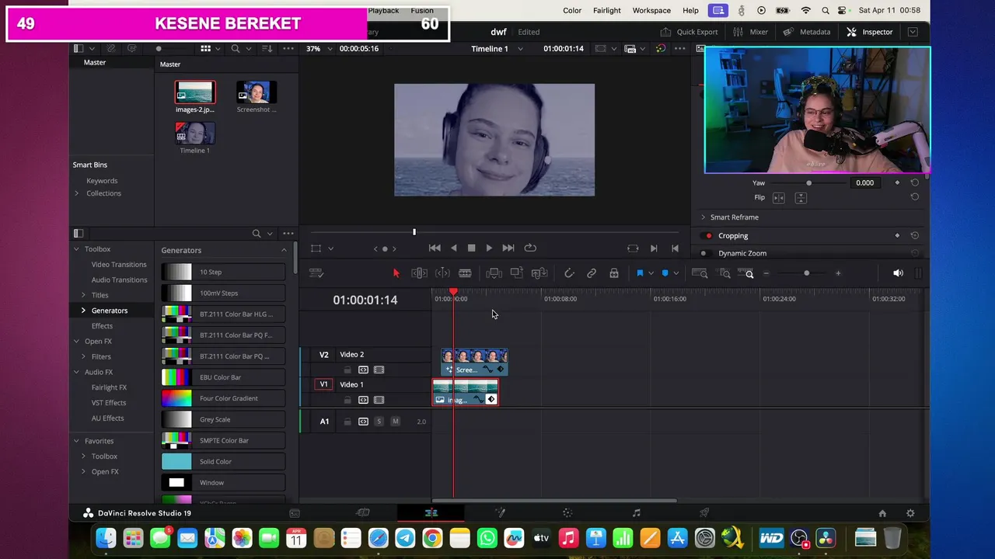Collapse the Audio FX tree section
The height and width of the screenshot is (559, 995).
coord(76,372)
